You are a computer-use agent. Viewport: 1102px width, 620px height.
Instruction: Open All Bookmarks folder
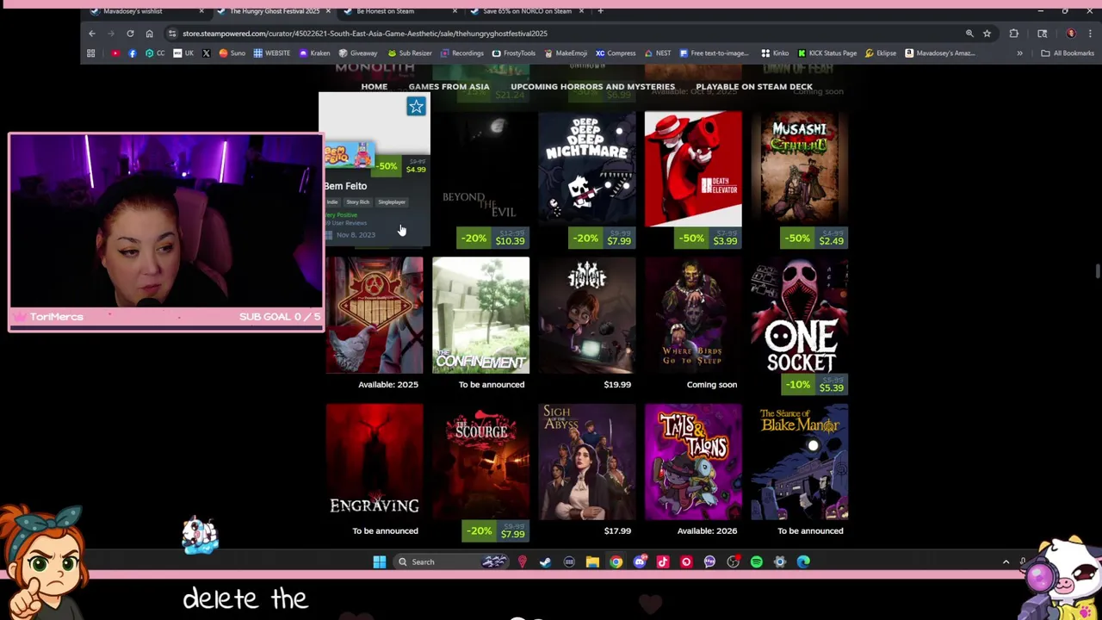click(1068, 53)
